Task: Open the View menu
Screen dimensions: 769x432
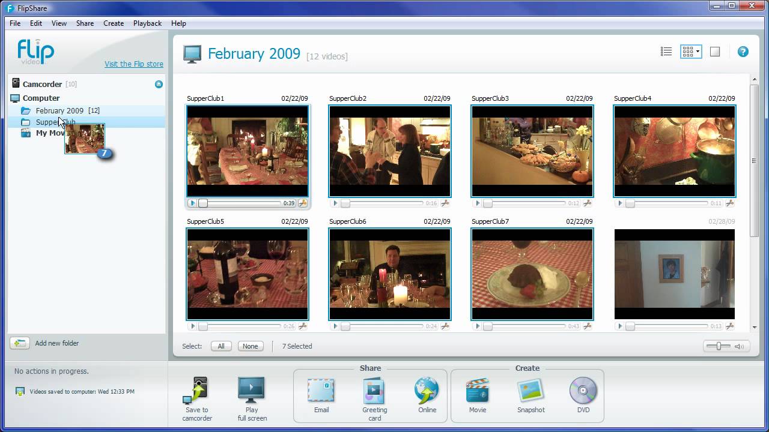Action: pyautogui.click(x=59, y=23)
